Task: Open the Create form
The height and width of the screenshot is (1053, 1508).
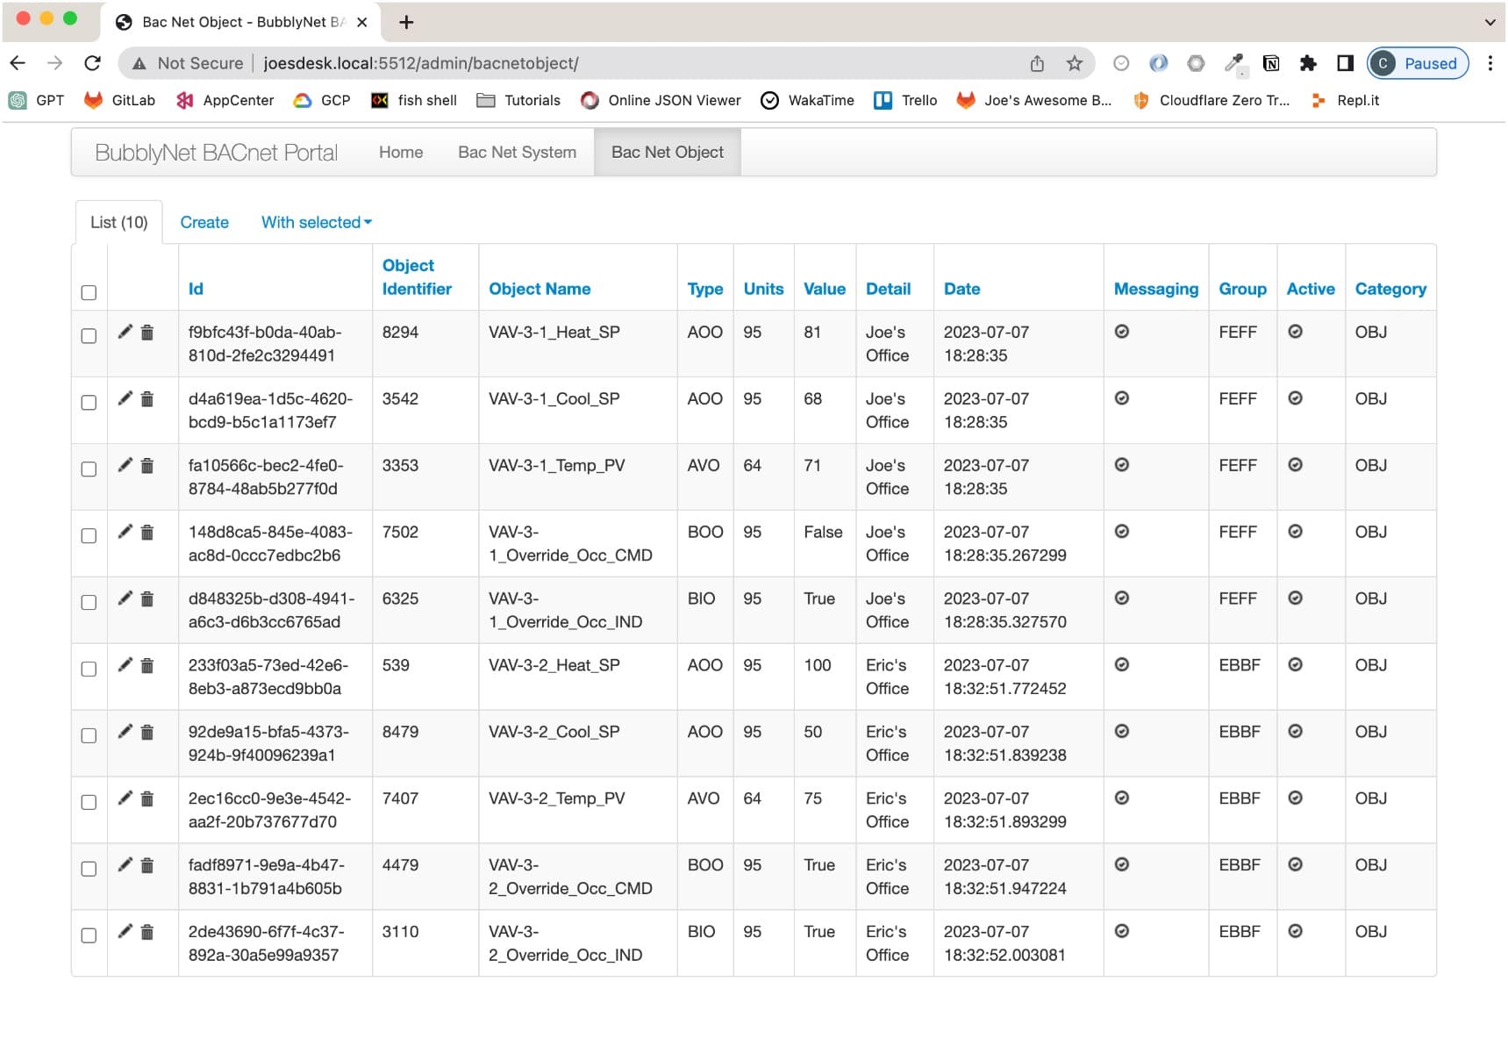Action: click(204, 222)
